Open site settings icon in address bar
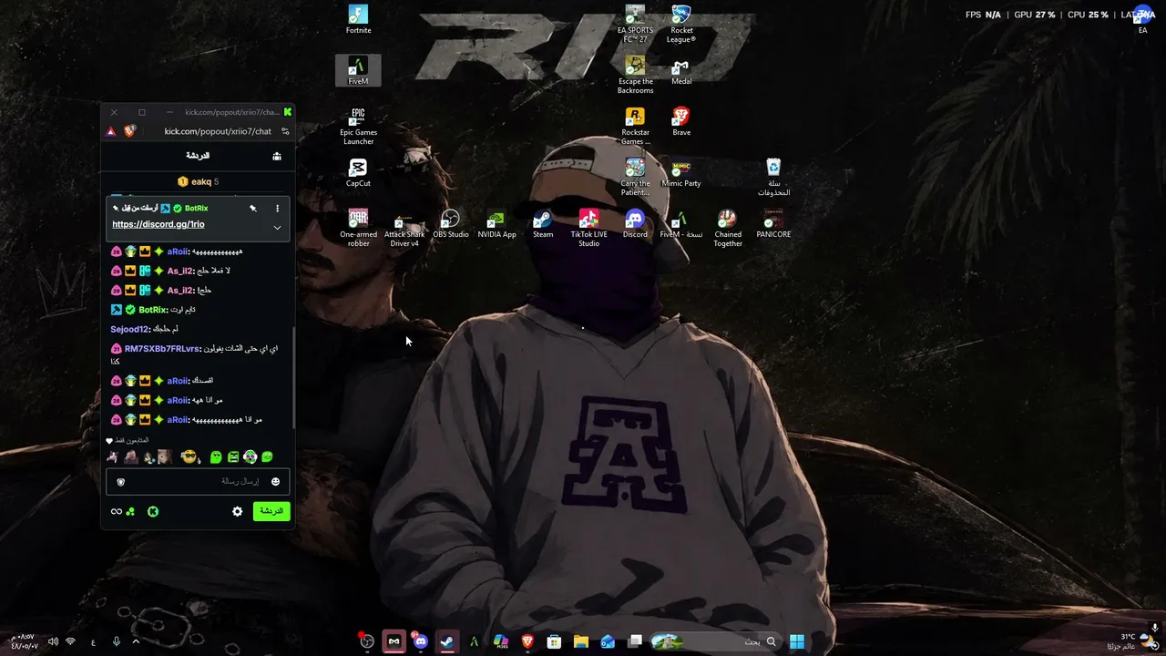Viewport: 1166px width, 656px height. click(x=285, y=131)
